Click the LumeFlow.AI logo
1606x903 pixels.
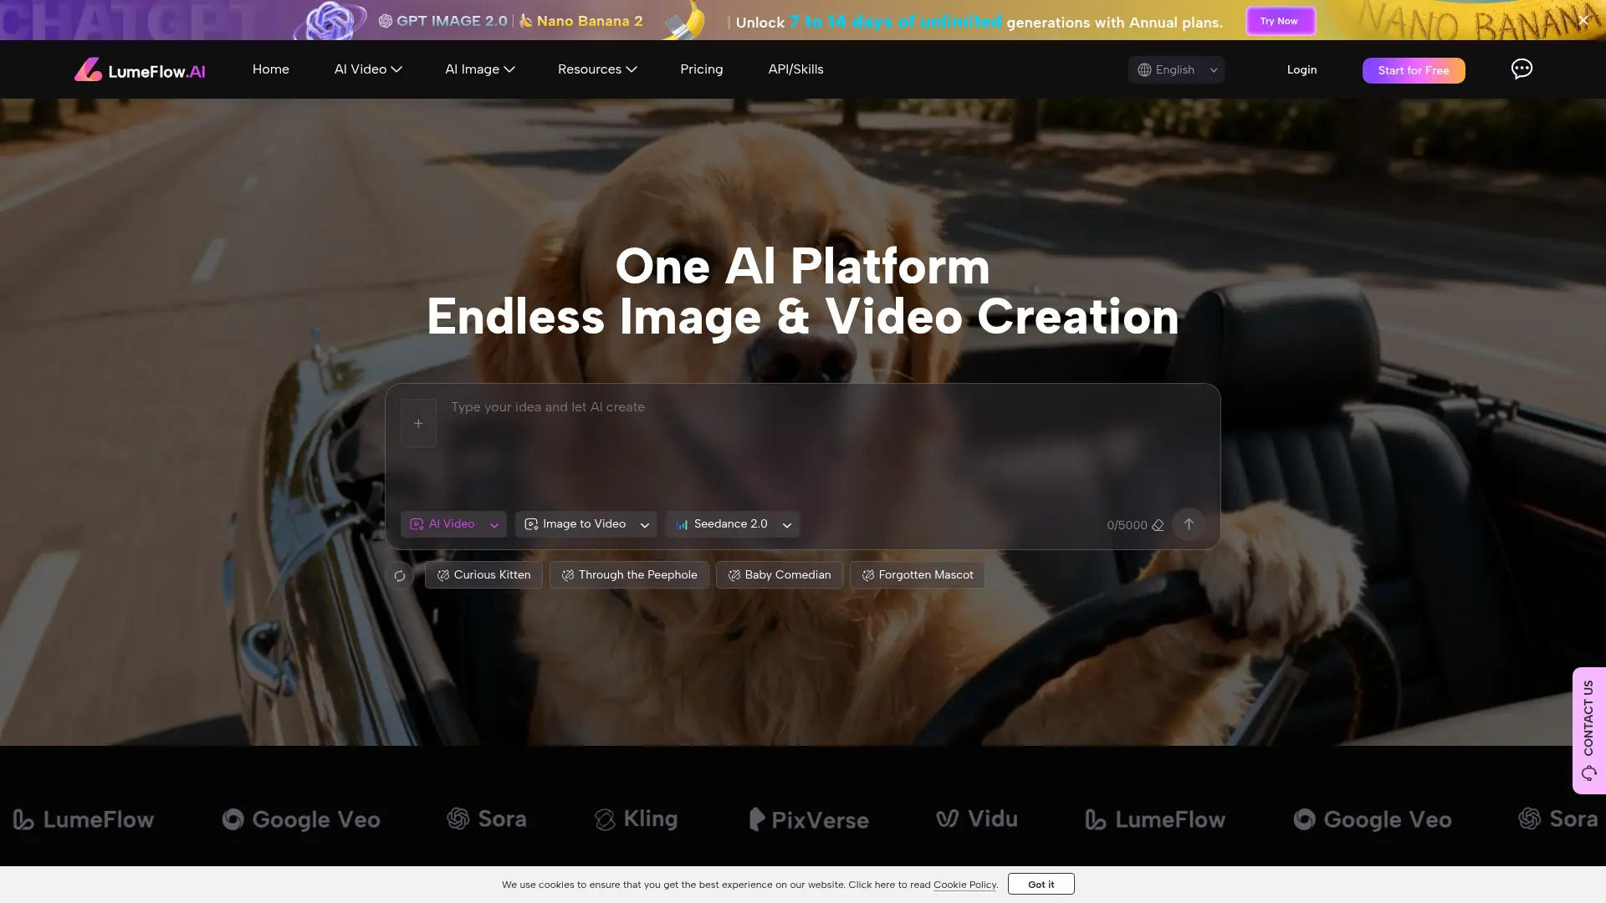(140, 70)
